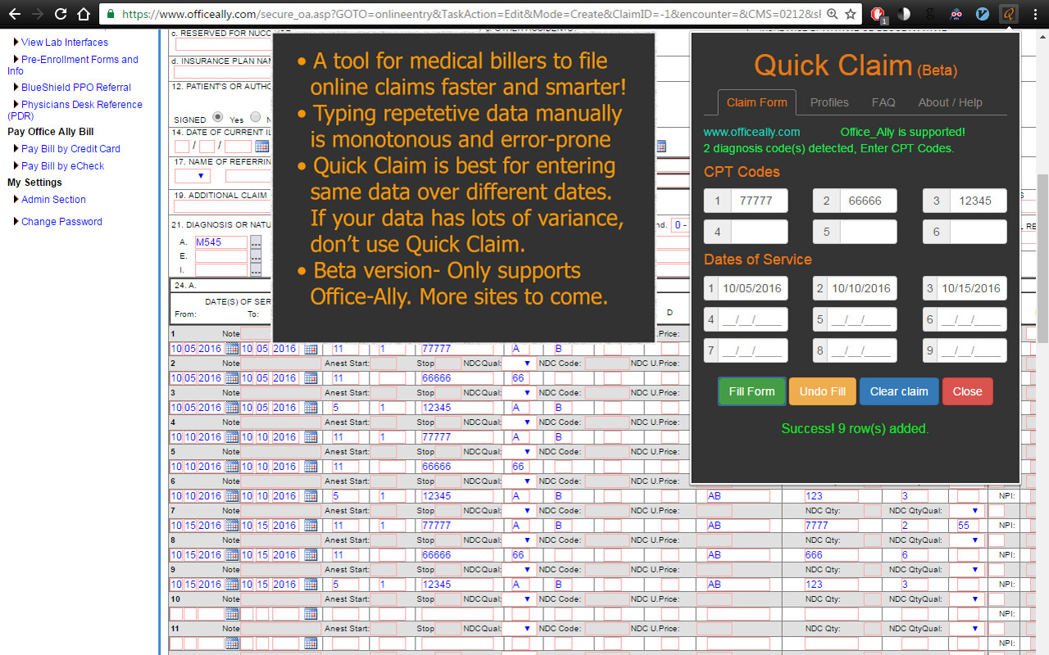Click CPT code field 1 containing 77777

tap(759, 201)
